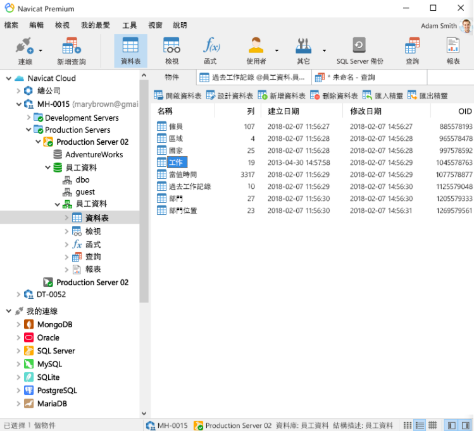Select the MySQL connection icon
Image resolution: width=474 pixels, height=431 pixels.
tap(28, 364)
